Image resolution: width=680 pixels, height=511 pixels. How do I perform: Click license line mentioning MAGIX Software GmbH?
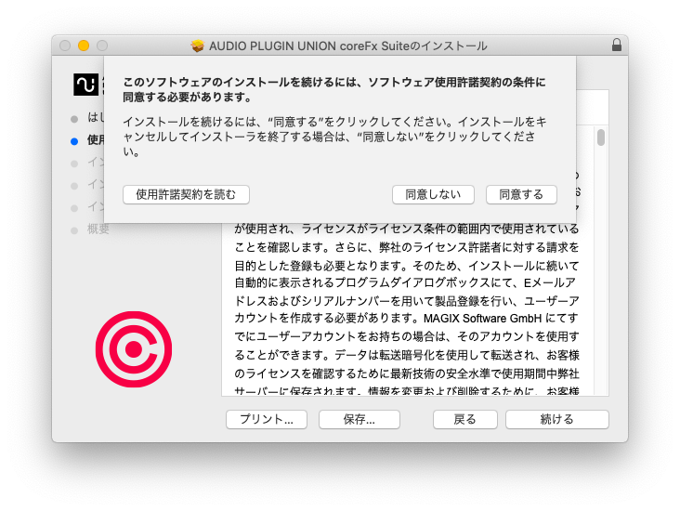pyautogui.click(x=406, y=319)
